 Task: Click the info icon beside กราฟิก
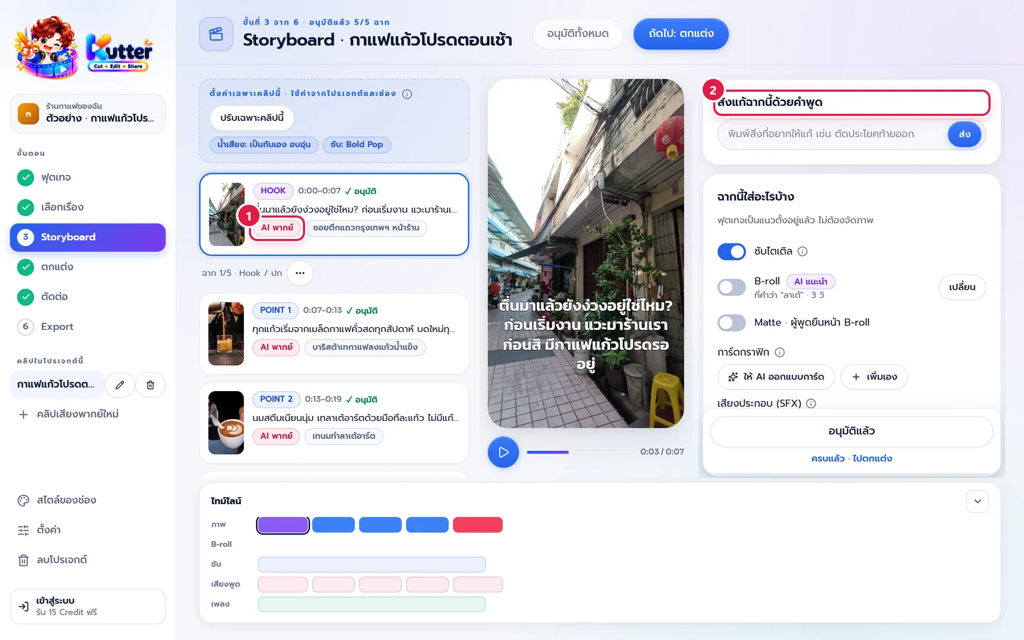[x=780, y=352]
